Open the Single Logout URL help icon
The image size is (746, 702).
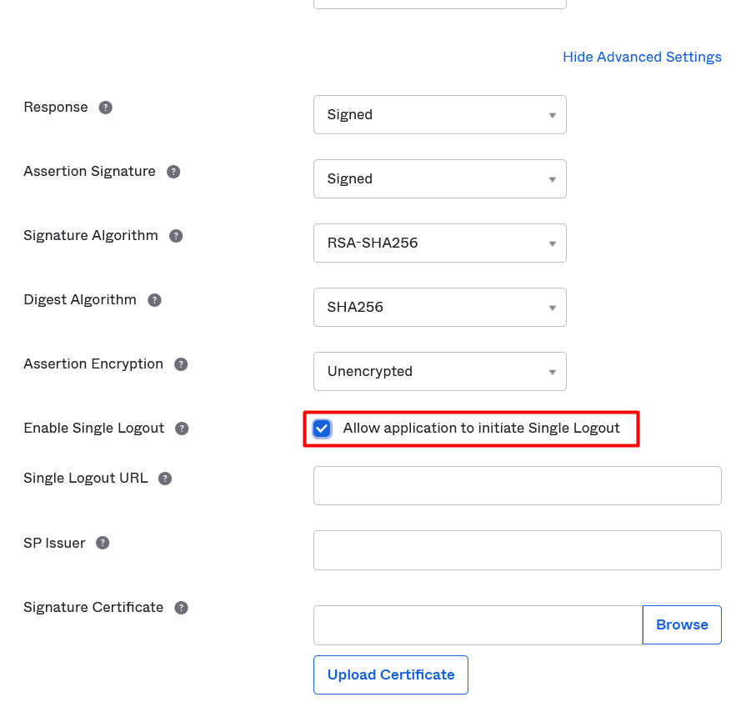point(165,479)
